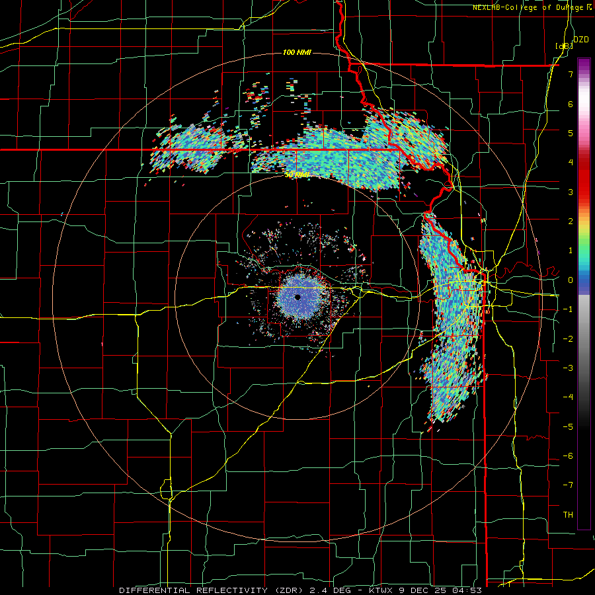Click the 5 value on the color scale
Image resolution: width=595 pixels, height=595 pixels.
coord(571,133)
